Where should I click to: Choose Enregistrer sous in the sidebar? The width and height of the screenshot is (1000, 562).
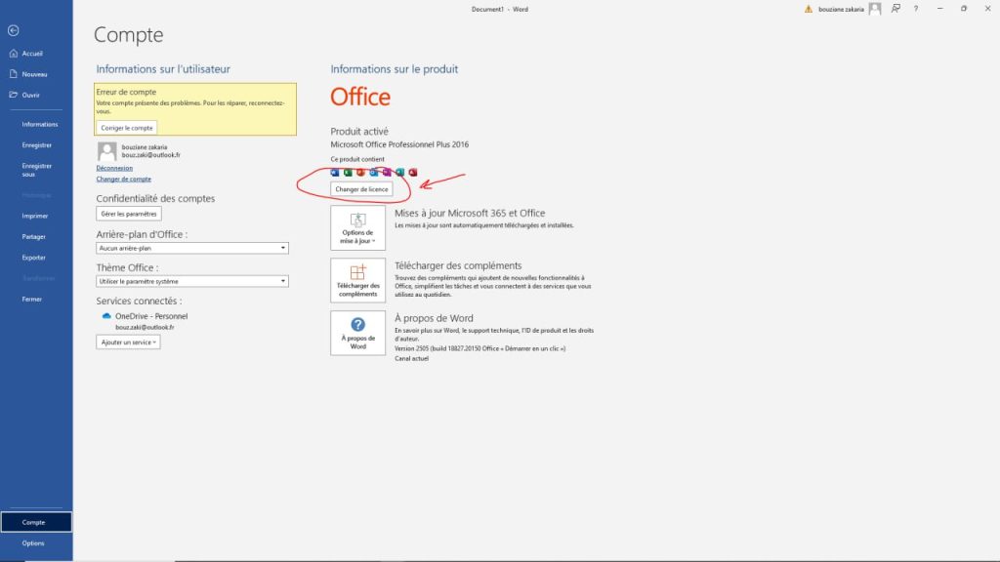[36, 170]
